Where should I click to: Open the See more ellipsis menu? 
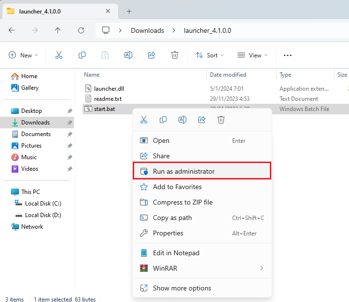point(288,55)
